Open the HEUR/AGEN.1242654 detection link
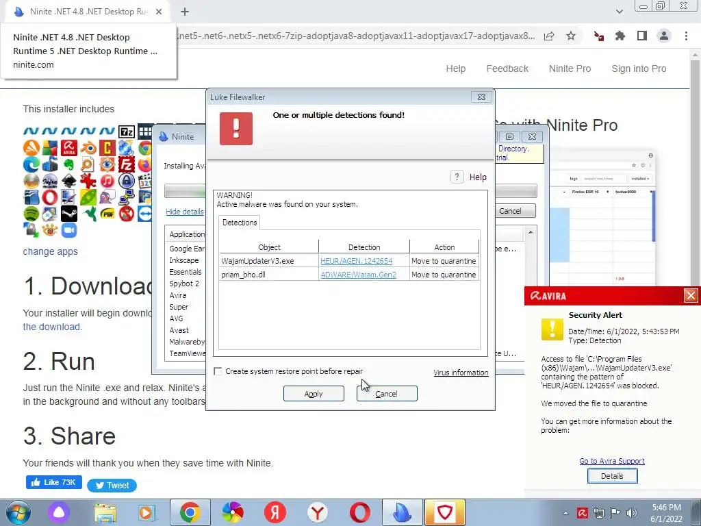The width and height of the screenshot is (701, 526). click(x=356, y=261)
